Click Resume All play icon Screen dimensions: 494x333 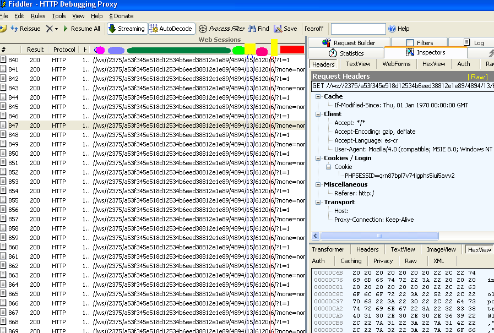[65, 29]
